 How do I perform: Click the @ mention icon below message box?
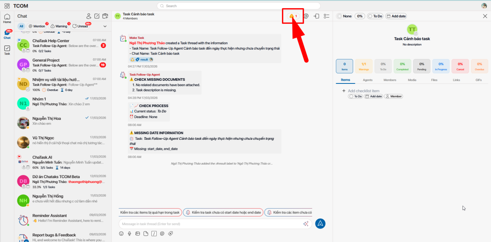(x=162, y=233)
